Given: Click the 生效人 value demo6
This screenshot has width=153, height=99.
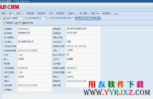Looking at the screenshot, I should pos(70,77).
